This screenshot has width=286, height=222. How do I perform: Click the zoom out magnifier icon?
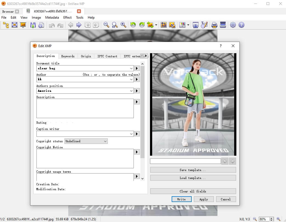(x=106, y=25)
